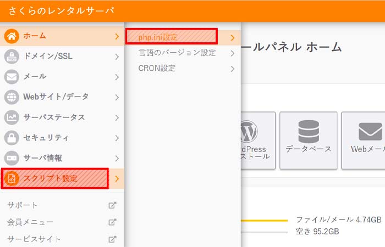Viewport: 385px width, 247px height.
Task: Click the yellow file/mail usage bar
Action: (264, 221)
